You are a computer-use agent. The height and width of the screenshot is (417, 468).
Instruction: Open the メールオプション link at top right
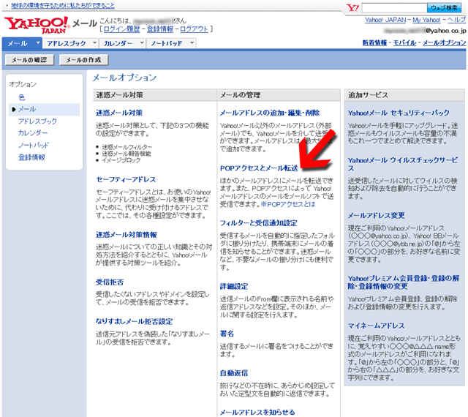tap(444, 42)
